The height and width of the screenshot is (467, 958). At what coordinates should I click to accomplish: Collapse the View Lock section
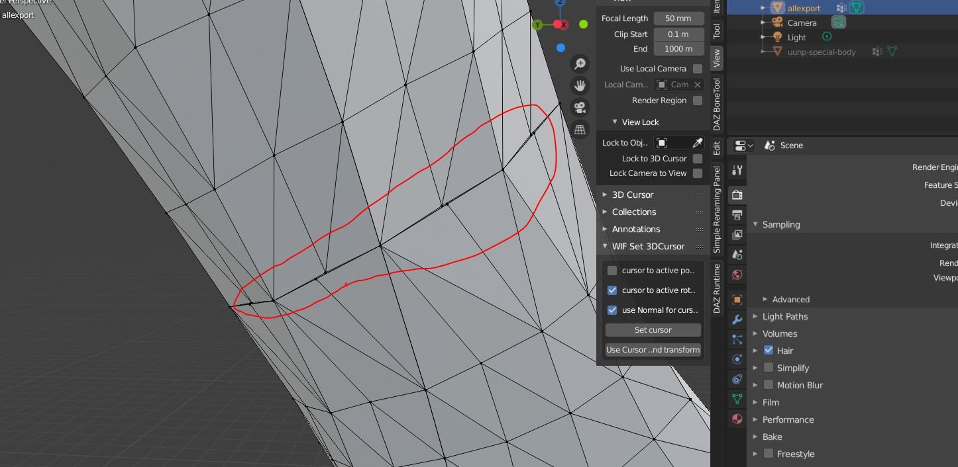pos(615,122)
